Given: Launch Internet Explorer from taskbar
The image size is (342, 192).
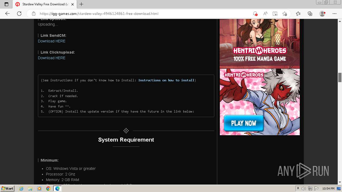Looking at the screenshot, I should (x=21, y=189).
